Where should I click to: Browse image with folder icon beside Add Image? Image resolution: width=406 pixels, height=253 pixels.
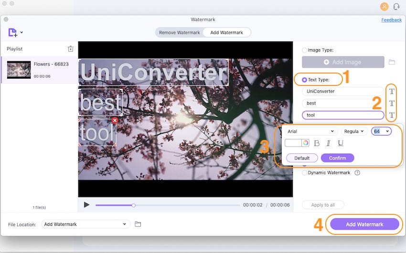pos(392,62)
